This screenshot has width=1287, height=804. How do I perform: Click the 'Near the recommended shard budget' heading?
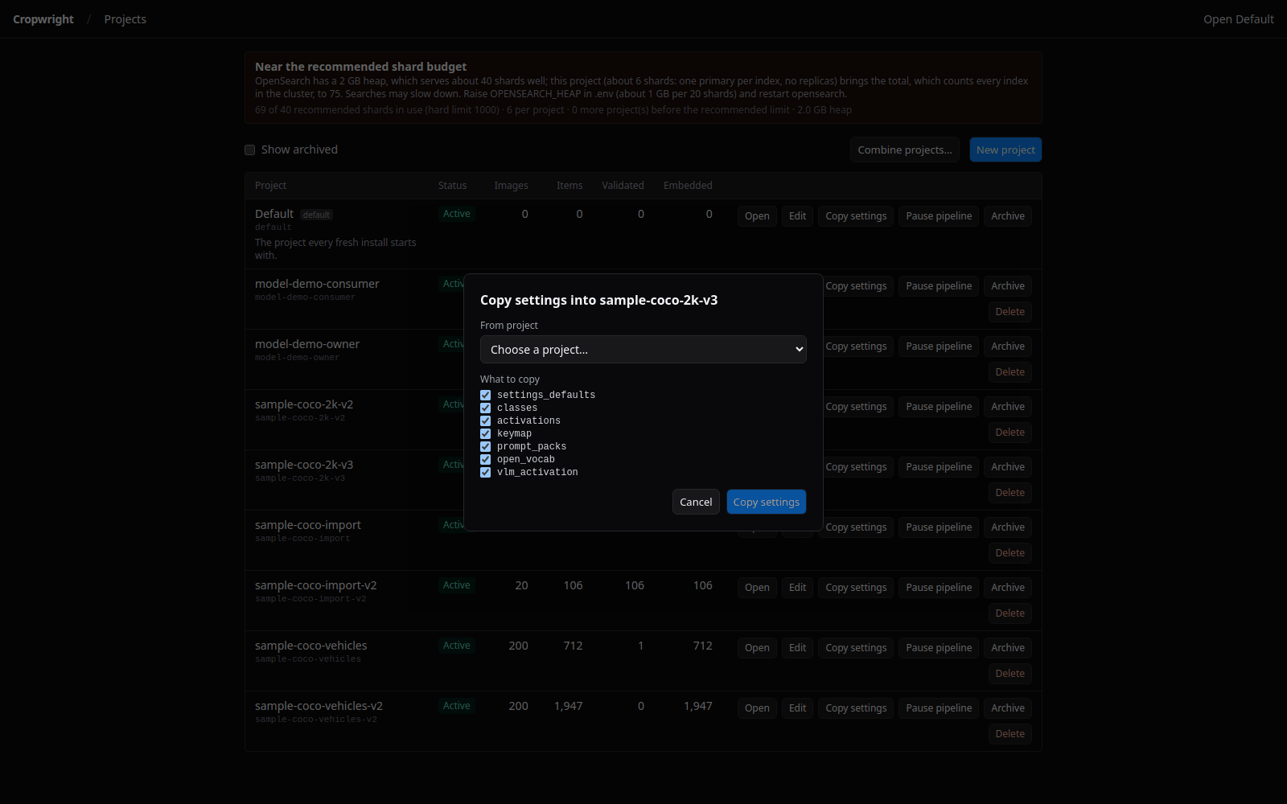[360, 67]
